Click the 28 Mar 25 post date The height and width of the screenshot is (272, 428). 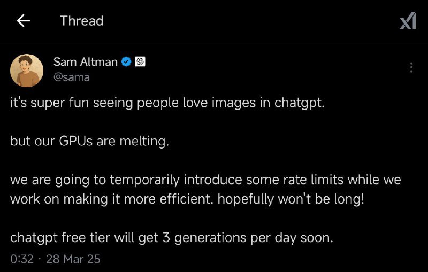[x=73, y=259]
